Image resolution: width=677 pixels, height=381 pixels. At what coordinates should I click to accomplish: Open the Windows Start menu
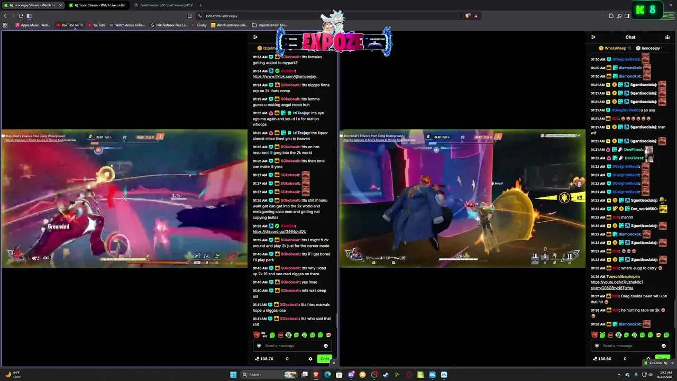point(233,375)
